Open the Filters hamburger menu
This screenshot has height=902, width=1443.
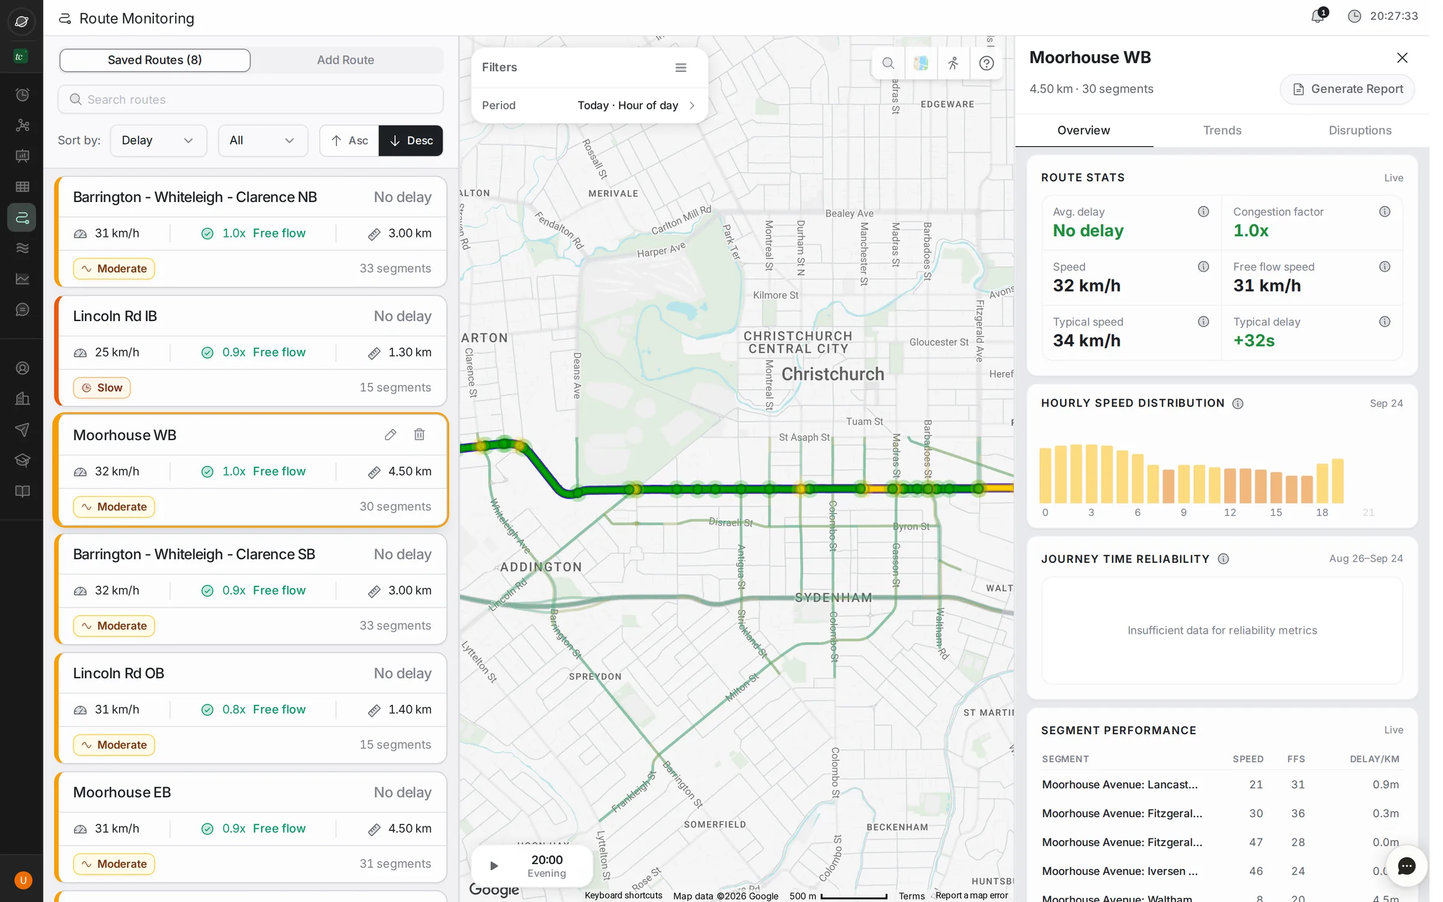pos(681,67)
